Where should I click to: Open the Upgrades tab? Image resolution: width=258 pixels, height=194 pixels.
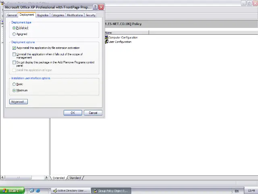click(43, 15)
